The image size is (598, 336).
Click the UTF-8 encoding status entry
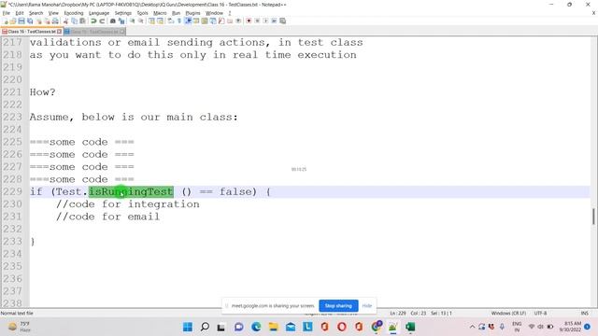click(540, 314)
